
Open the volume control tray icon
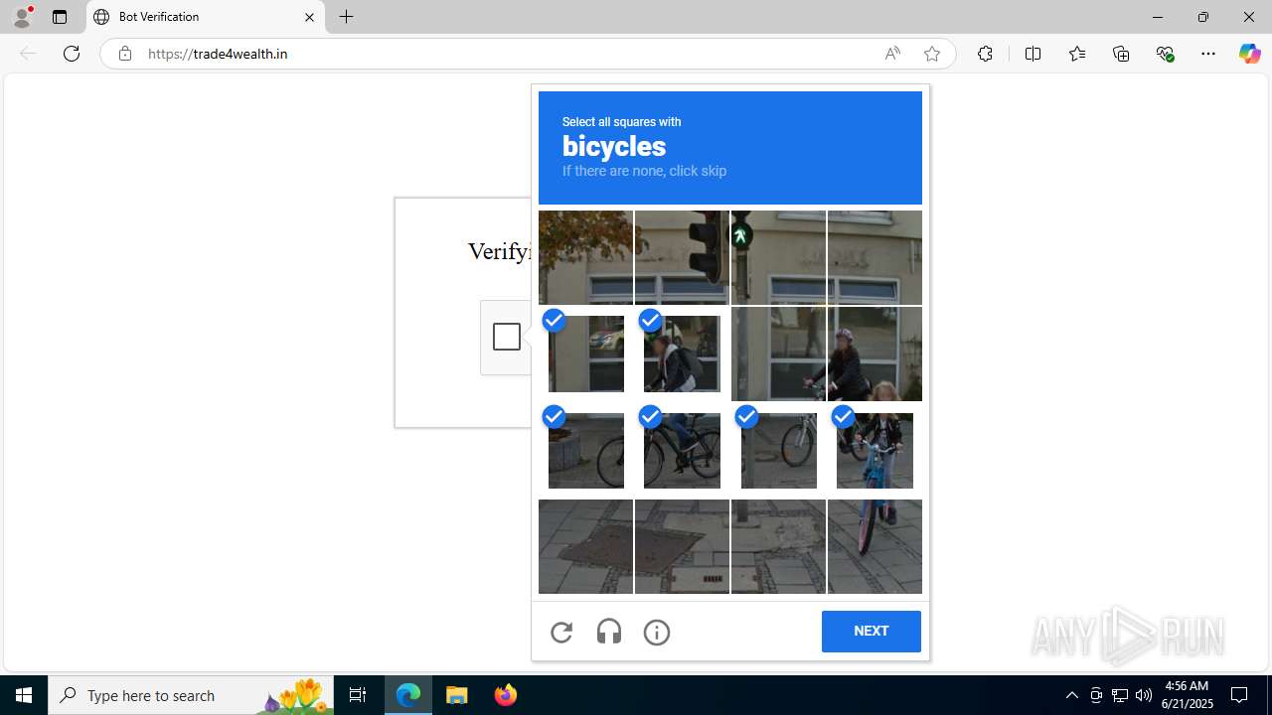(1144, 695)
